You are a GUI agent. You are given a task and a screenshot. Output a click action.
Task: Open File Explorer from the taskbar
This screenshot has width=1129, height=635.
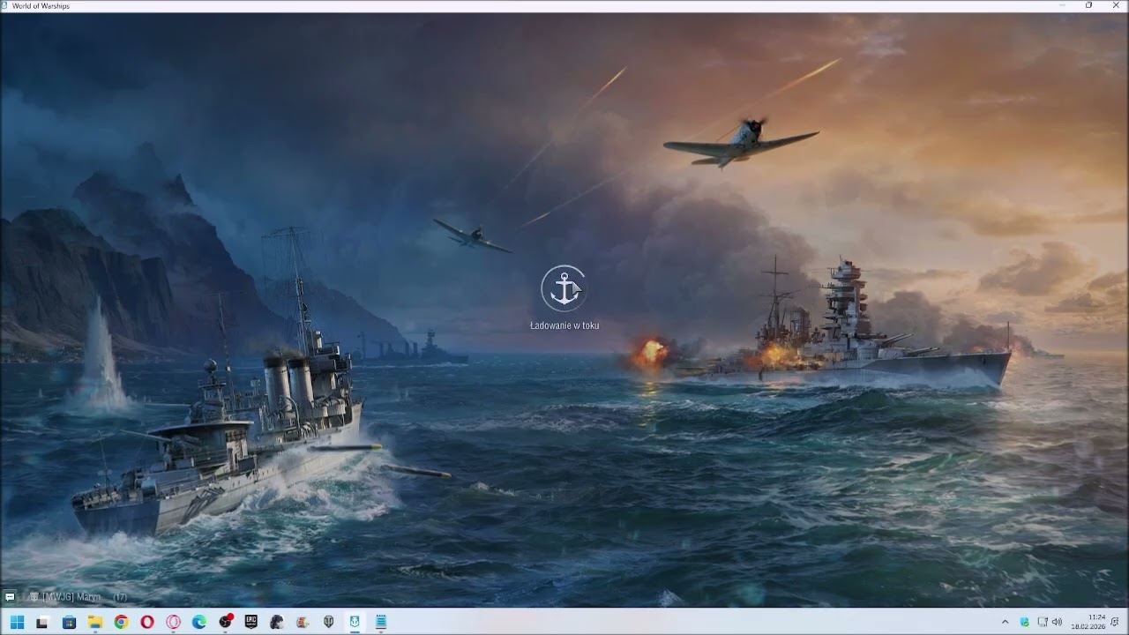point(94,622)
